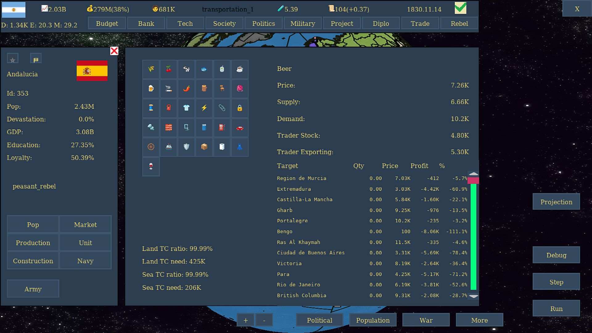592x333 pixels.
Task: Select the cow livestock goods icon
Action: [x=186, y=69]
